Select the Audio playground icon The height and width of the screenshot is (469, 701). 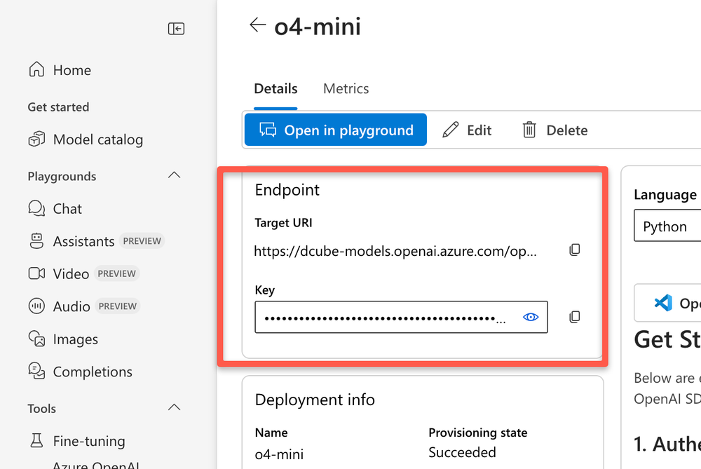(36, 306)
